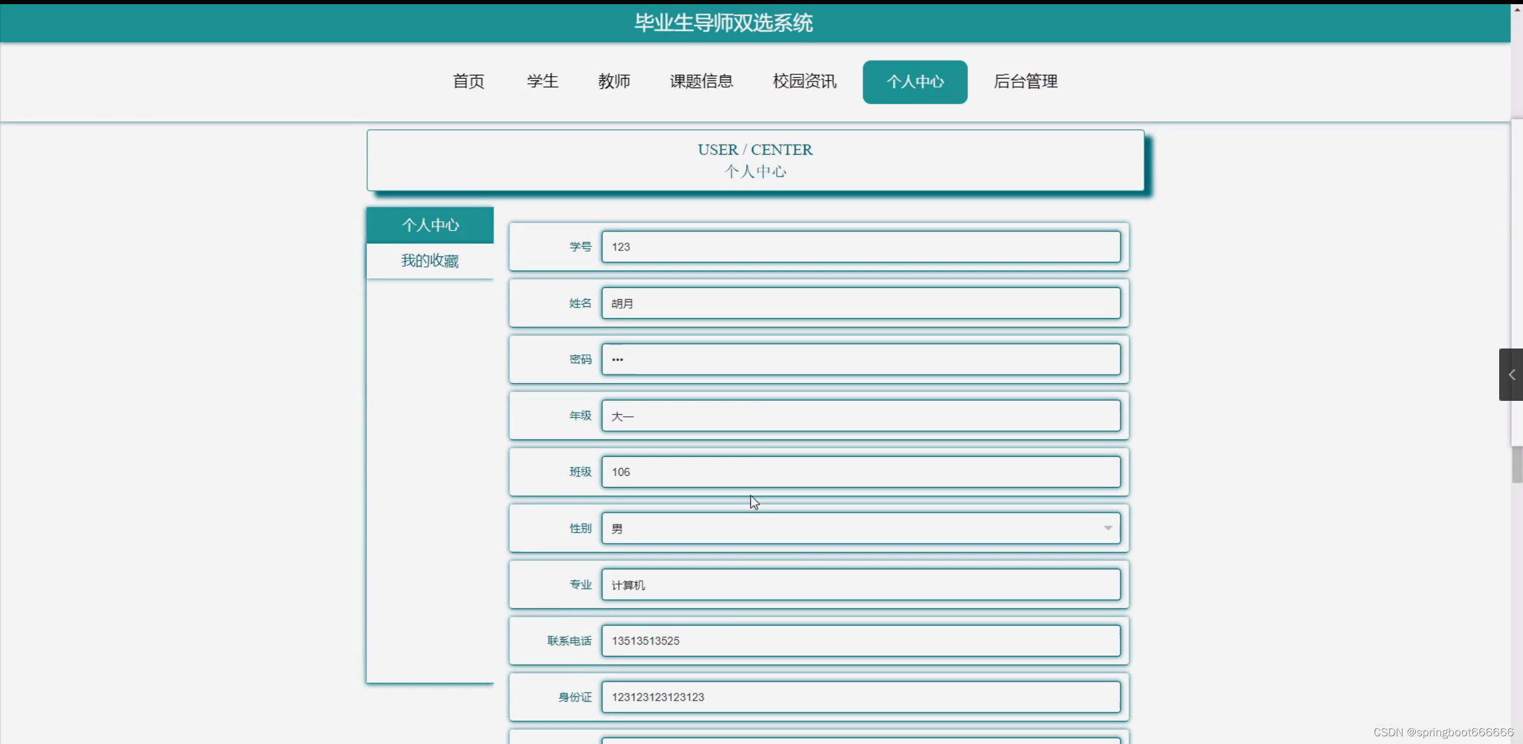Screen dimensions: 1523x744
Task: Click the 联系电话 phone number field
Action: (860, 641)
